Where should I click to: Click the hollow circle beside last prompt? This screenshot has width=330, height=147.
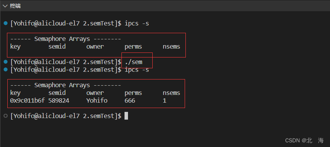(x=6, y=116)
